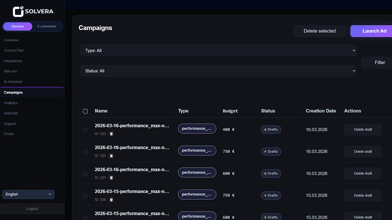Click the Solvera logo
392x220 pixels.
point(33,11)
